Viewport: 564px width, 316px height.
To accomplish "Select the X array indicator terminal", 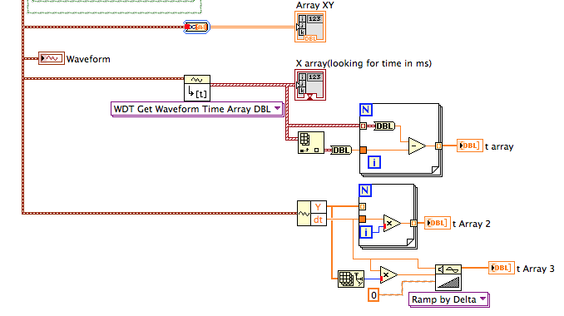I will pos(310,85).
